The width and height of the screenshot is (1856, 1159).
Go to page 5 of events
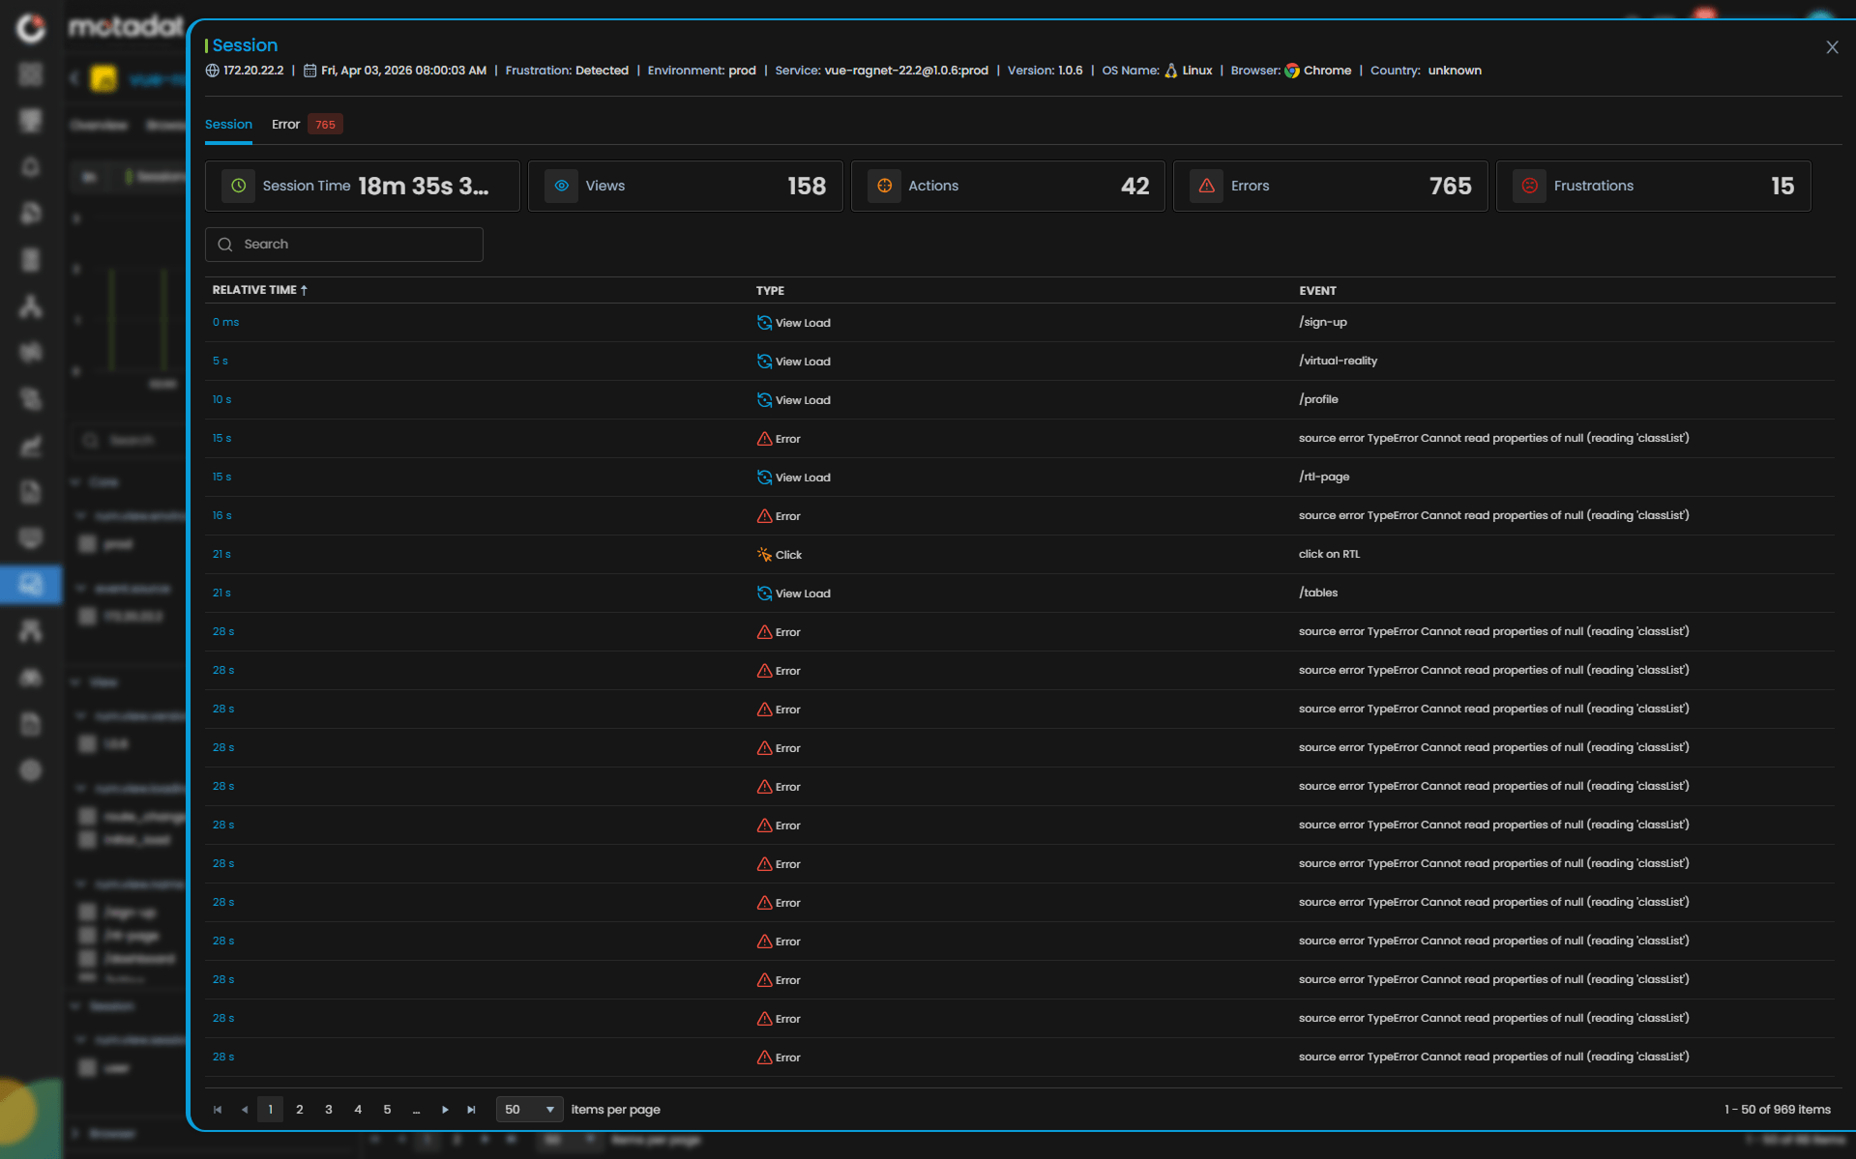click(387, 1110)
